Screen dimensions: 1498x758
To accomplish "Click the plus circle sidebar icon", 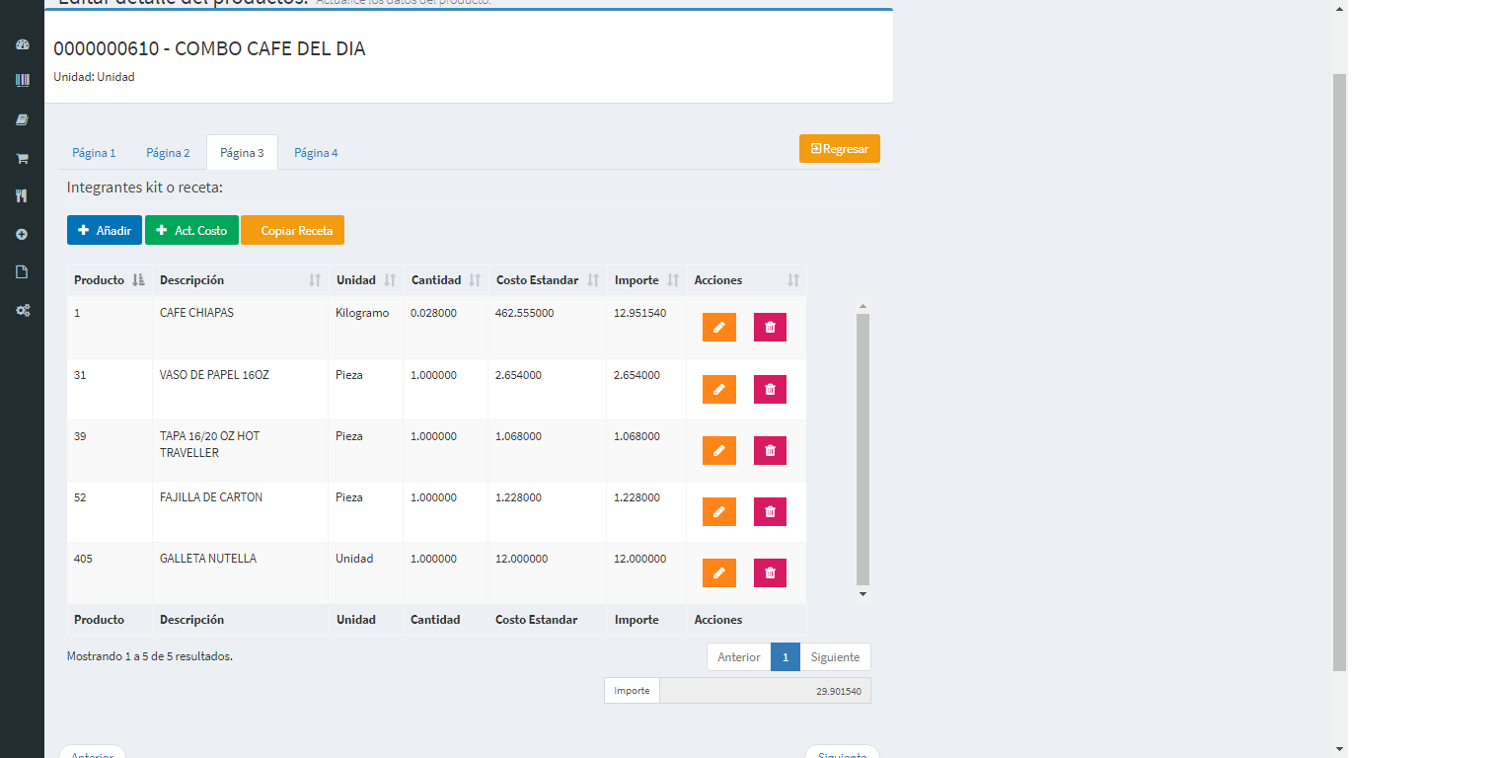I will pos(22,235).
